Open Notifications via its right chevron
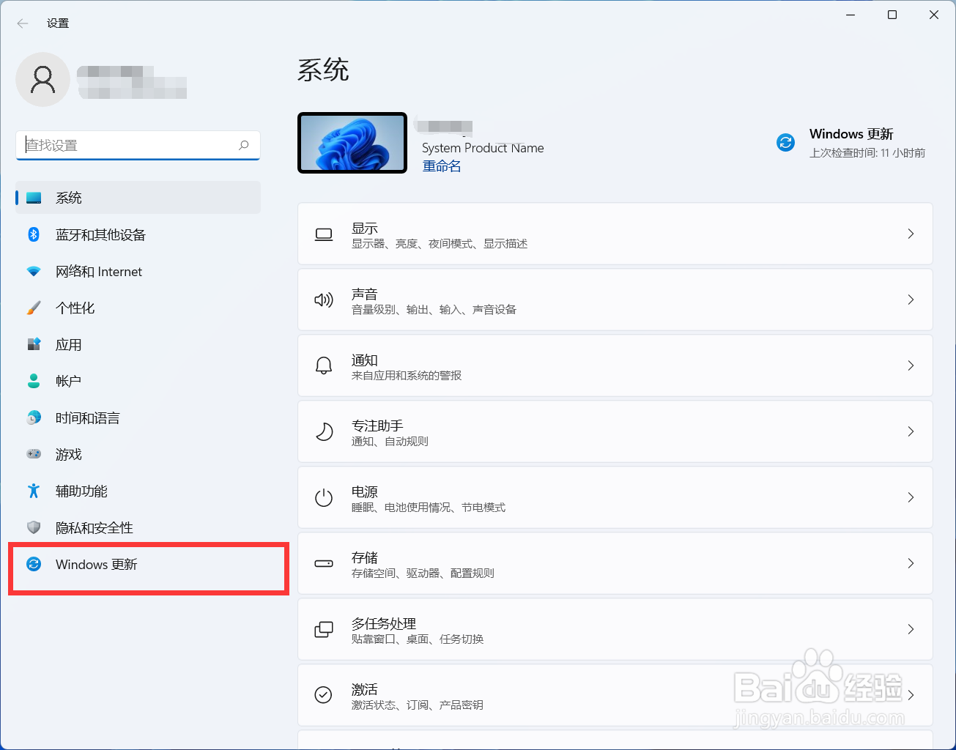 coord(911,365)
